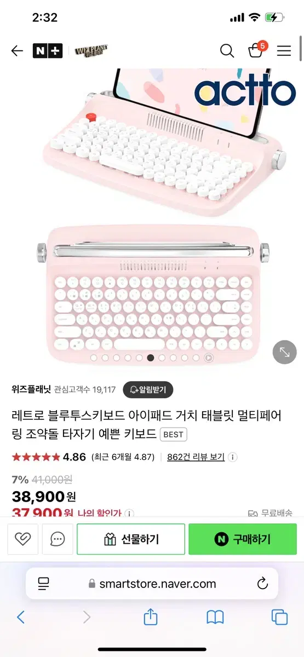Tap the smartstore.naver.com address field
Image resolution: width=304 pixels, height=657 pixels.
pos(152,584)
